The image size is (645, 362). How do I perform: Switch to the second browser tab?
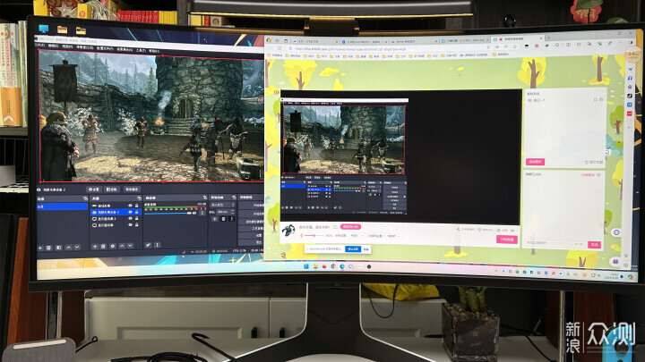pos(363,42)
